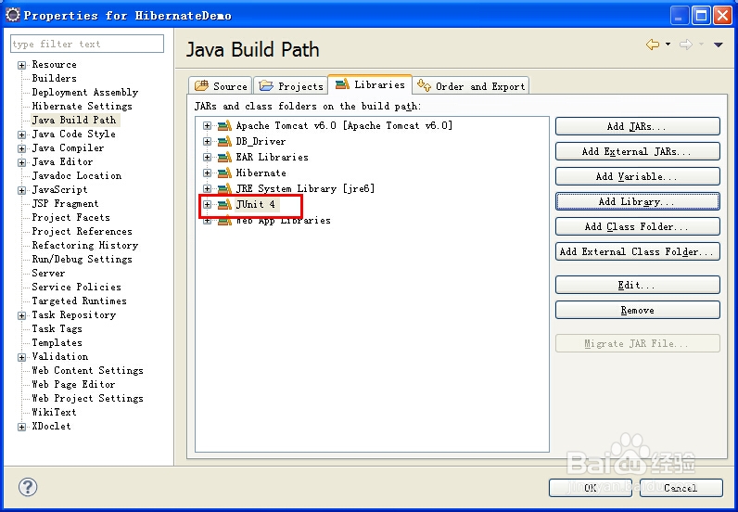Expand the EAR Libraries node
The width and height of the screenshot is (738, 512).
207,157
